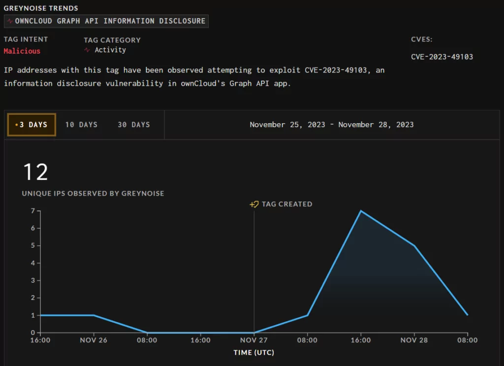Click the Tag Category heading
Screen dimensions: 504x366
(112, 40)
